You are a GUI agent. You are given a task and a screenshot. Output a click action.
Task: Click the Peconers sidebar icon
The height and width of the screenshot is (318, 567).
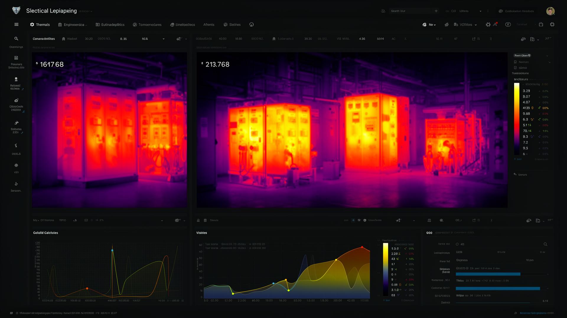16,58
